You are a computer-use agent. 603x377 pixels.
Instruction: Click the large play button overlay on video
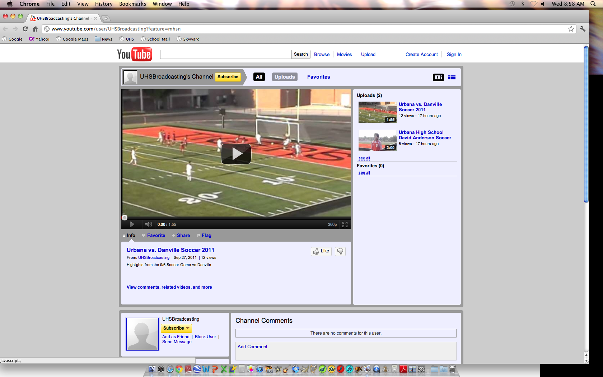(x=236, y=154)
